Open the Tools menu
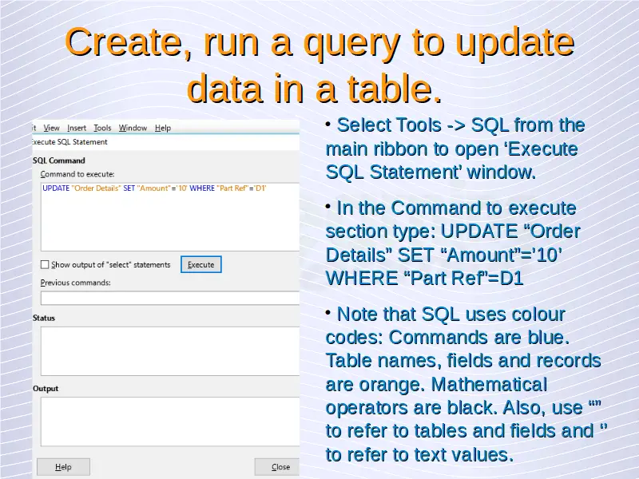Viewport: 639px width, 479px height. coord(102,128)
